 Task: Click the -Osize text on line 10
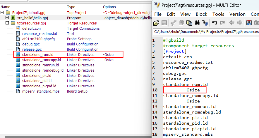[x=192, y=90]
